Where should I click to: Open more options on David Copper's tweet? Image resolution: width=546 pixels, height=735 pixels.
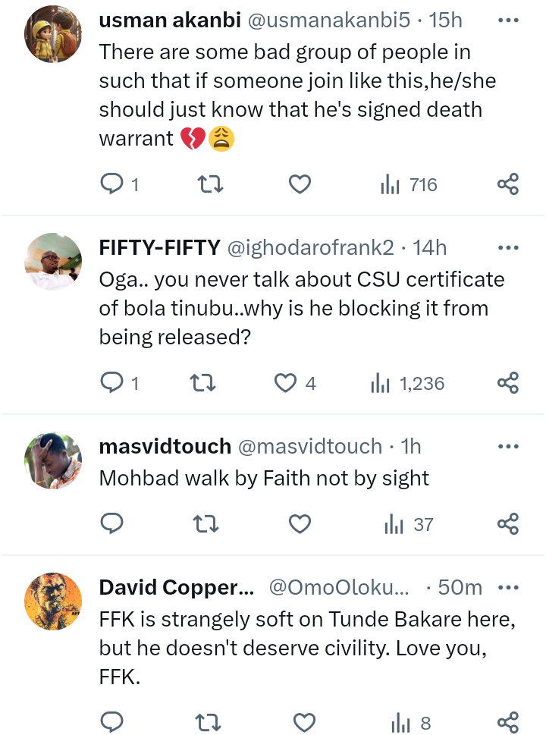coord(507,587)
